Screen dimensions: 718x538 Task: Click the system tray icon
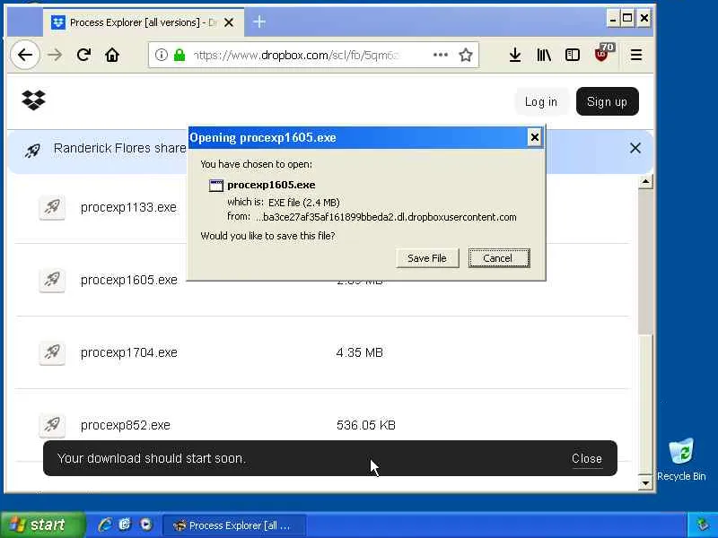coord(703,525)
